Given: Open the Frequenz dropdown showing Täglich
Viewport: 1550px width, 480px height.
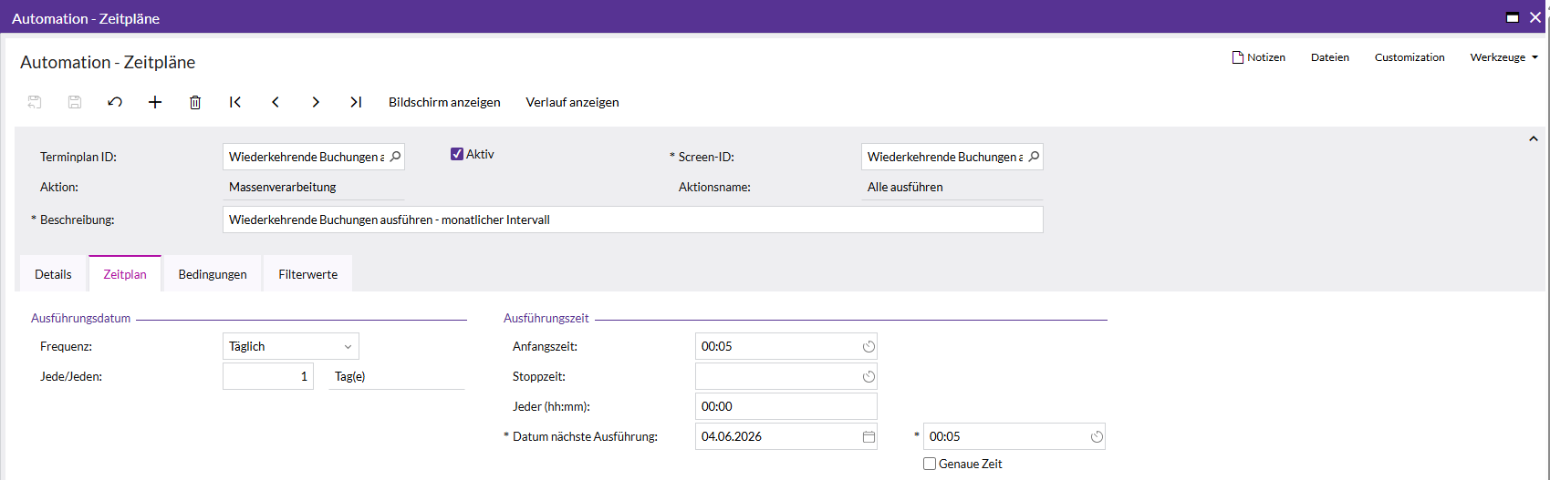Looking at the screenshot, I should click(x=291, y=346).
